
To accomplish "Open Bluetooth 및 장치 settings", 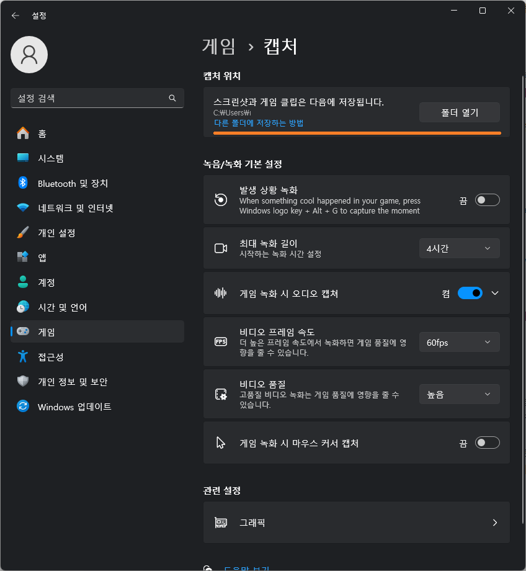I will coord(97,183).
